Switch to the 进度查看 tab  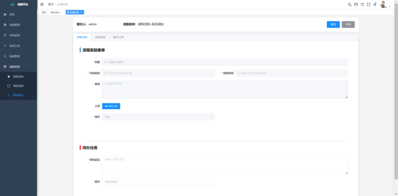coord(100,37)
